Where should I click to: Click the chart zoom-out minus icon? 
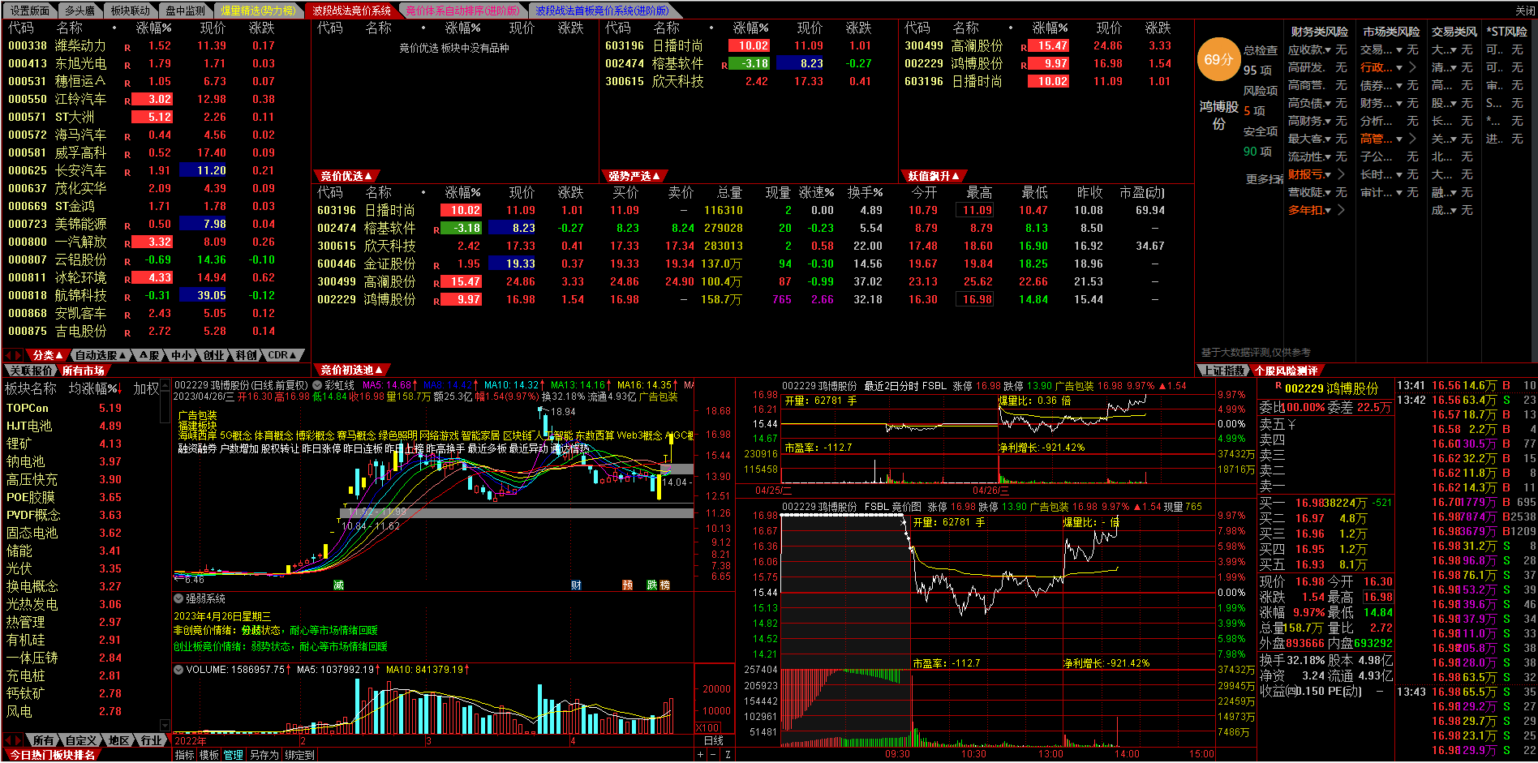click(x=714, y=755)
